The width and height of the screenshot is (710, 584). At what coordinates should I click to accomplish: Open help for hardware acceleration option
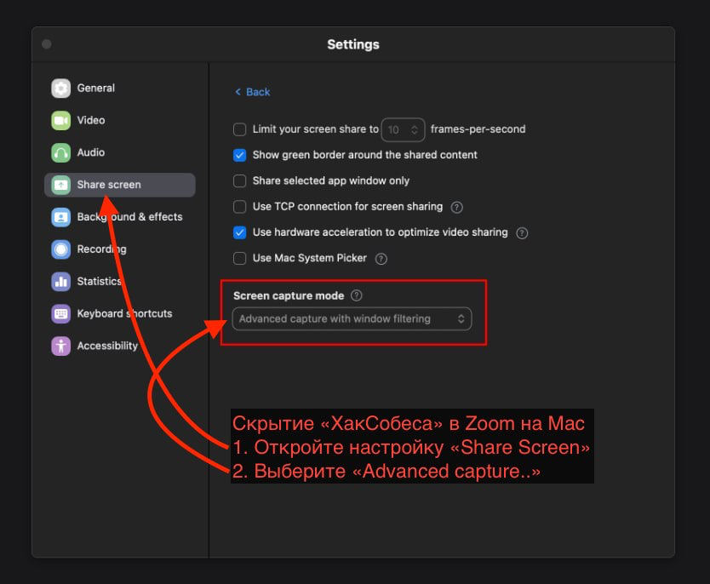(x=522, y=233)
